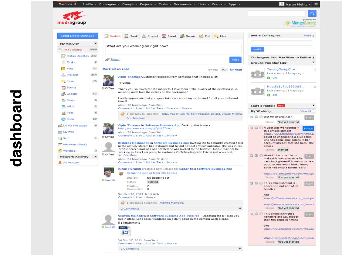Collapse the Network Activity section
The height and width of the screenshot is (256, 342).
coord(95,157)
